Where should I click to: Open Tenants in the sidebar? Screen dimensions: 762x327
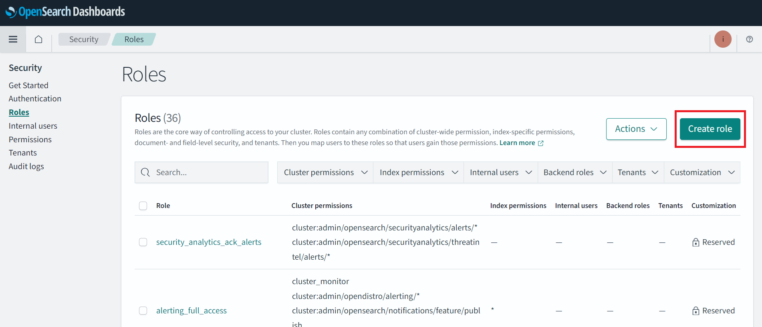point(23,153)
